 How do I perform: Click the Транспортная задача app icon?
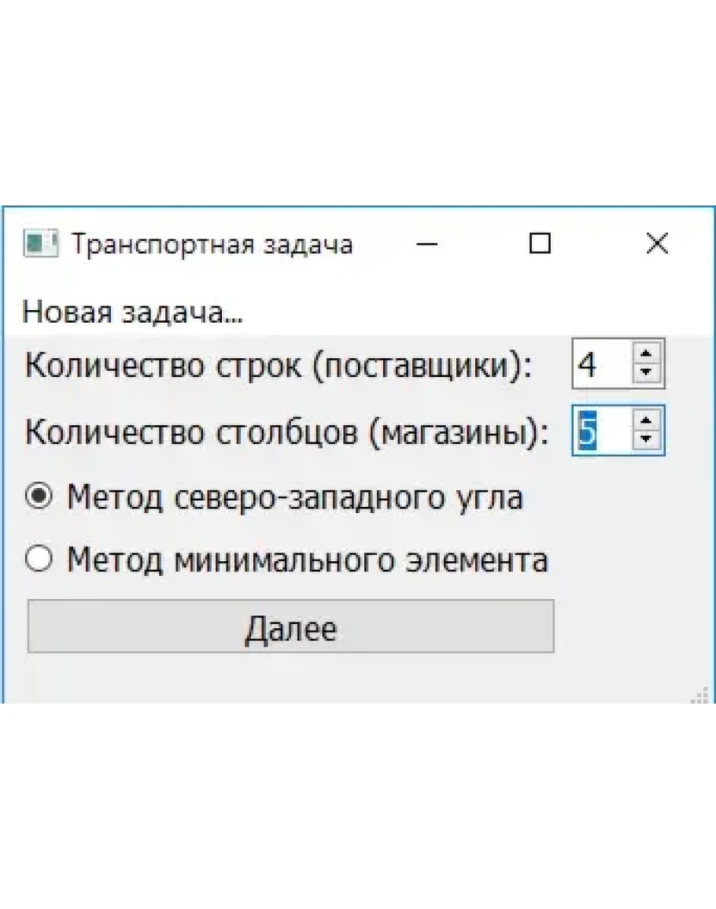[41, 244]
